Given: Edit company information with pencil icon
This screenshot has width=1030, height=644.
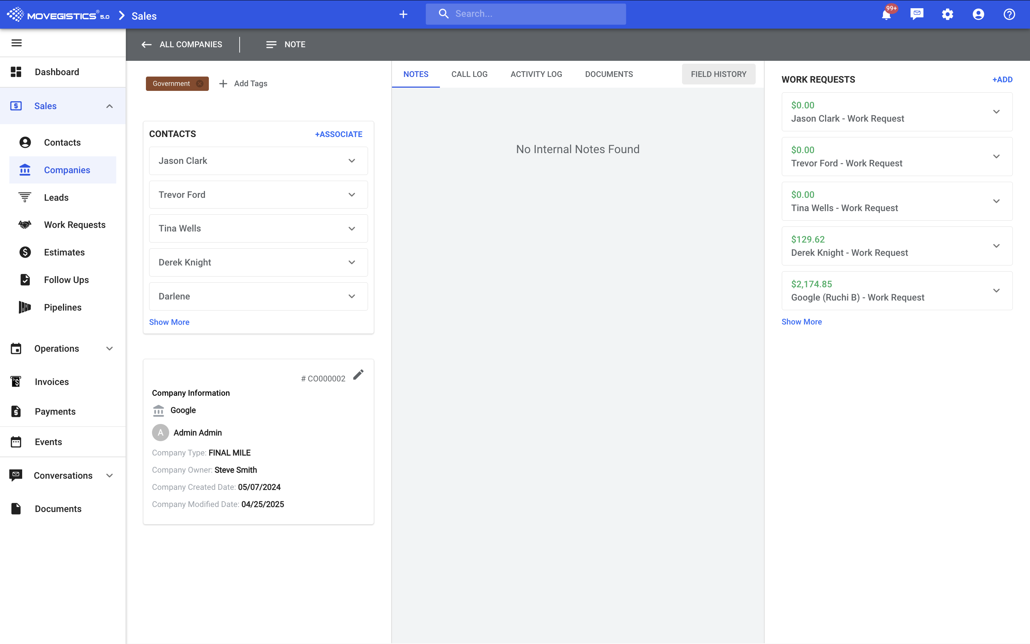Looking at the screenshot, I should tap(358, 374).
